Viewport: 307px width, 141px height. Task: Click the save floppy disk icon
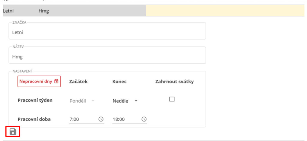click(x=13, y=132)
